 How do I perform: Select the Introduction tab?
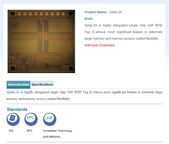click(x=18, y=85)
